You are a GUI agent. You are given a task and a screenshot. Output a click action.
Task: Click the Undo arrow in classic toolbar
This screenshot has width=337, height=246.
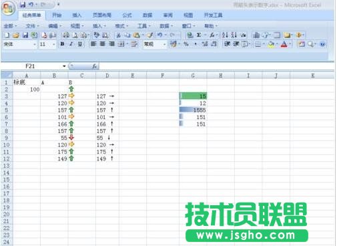coord(159,35)
